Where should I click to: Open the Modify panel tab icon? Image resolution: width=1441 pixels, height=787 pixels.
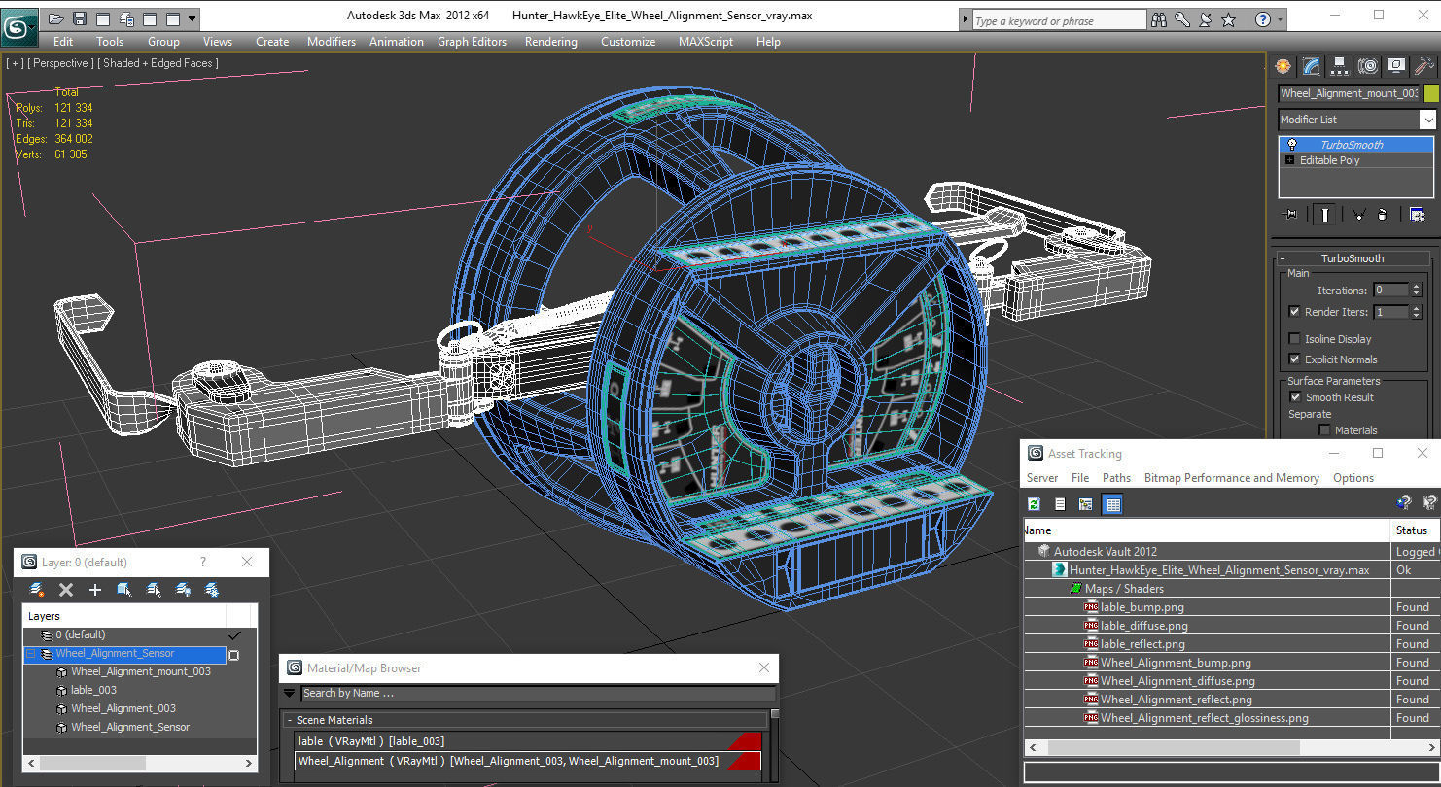click(1312, 66)
